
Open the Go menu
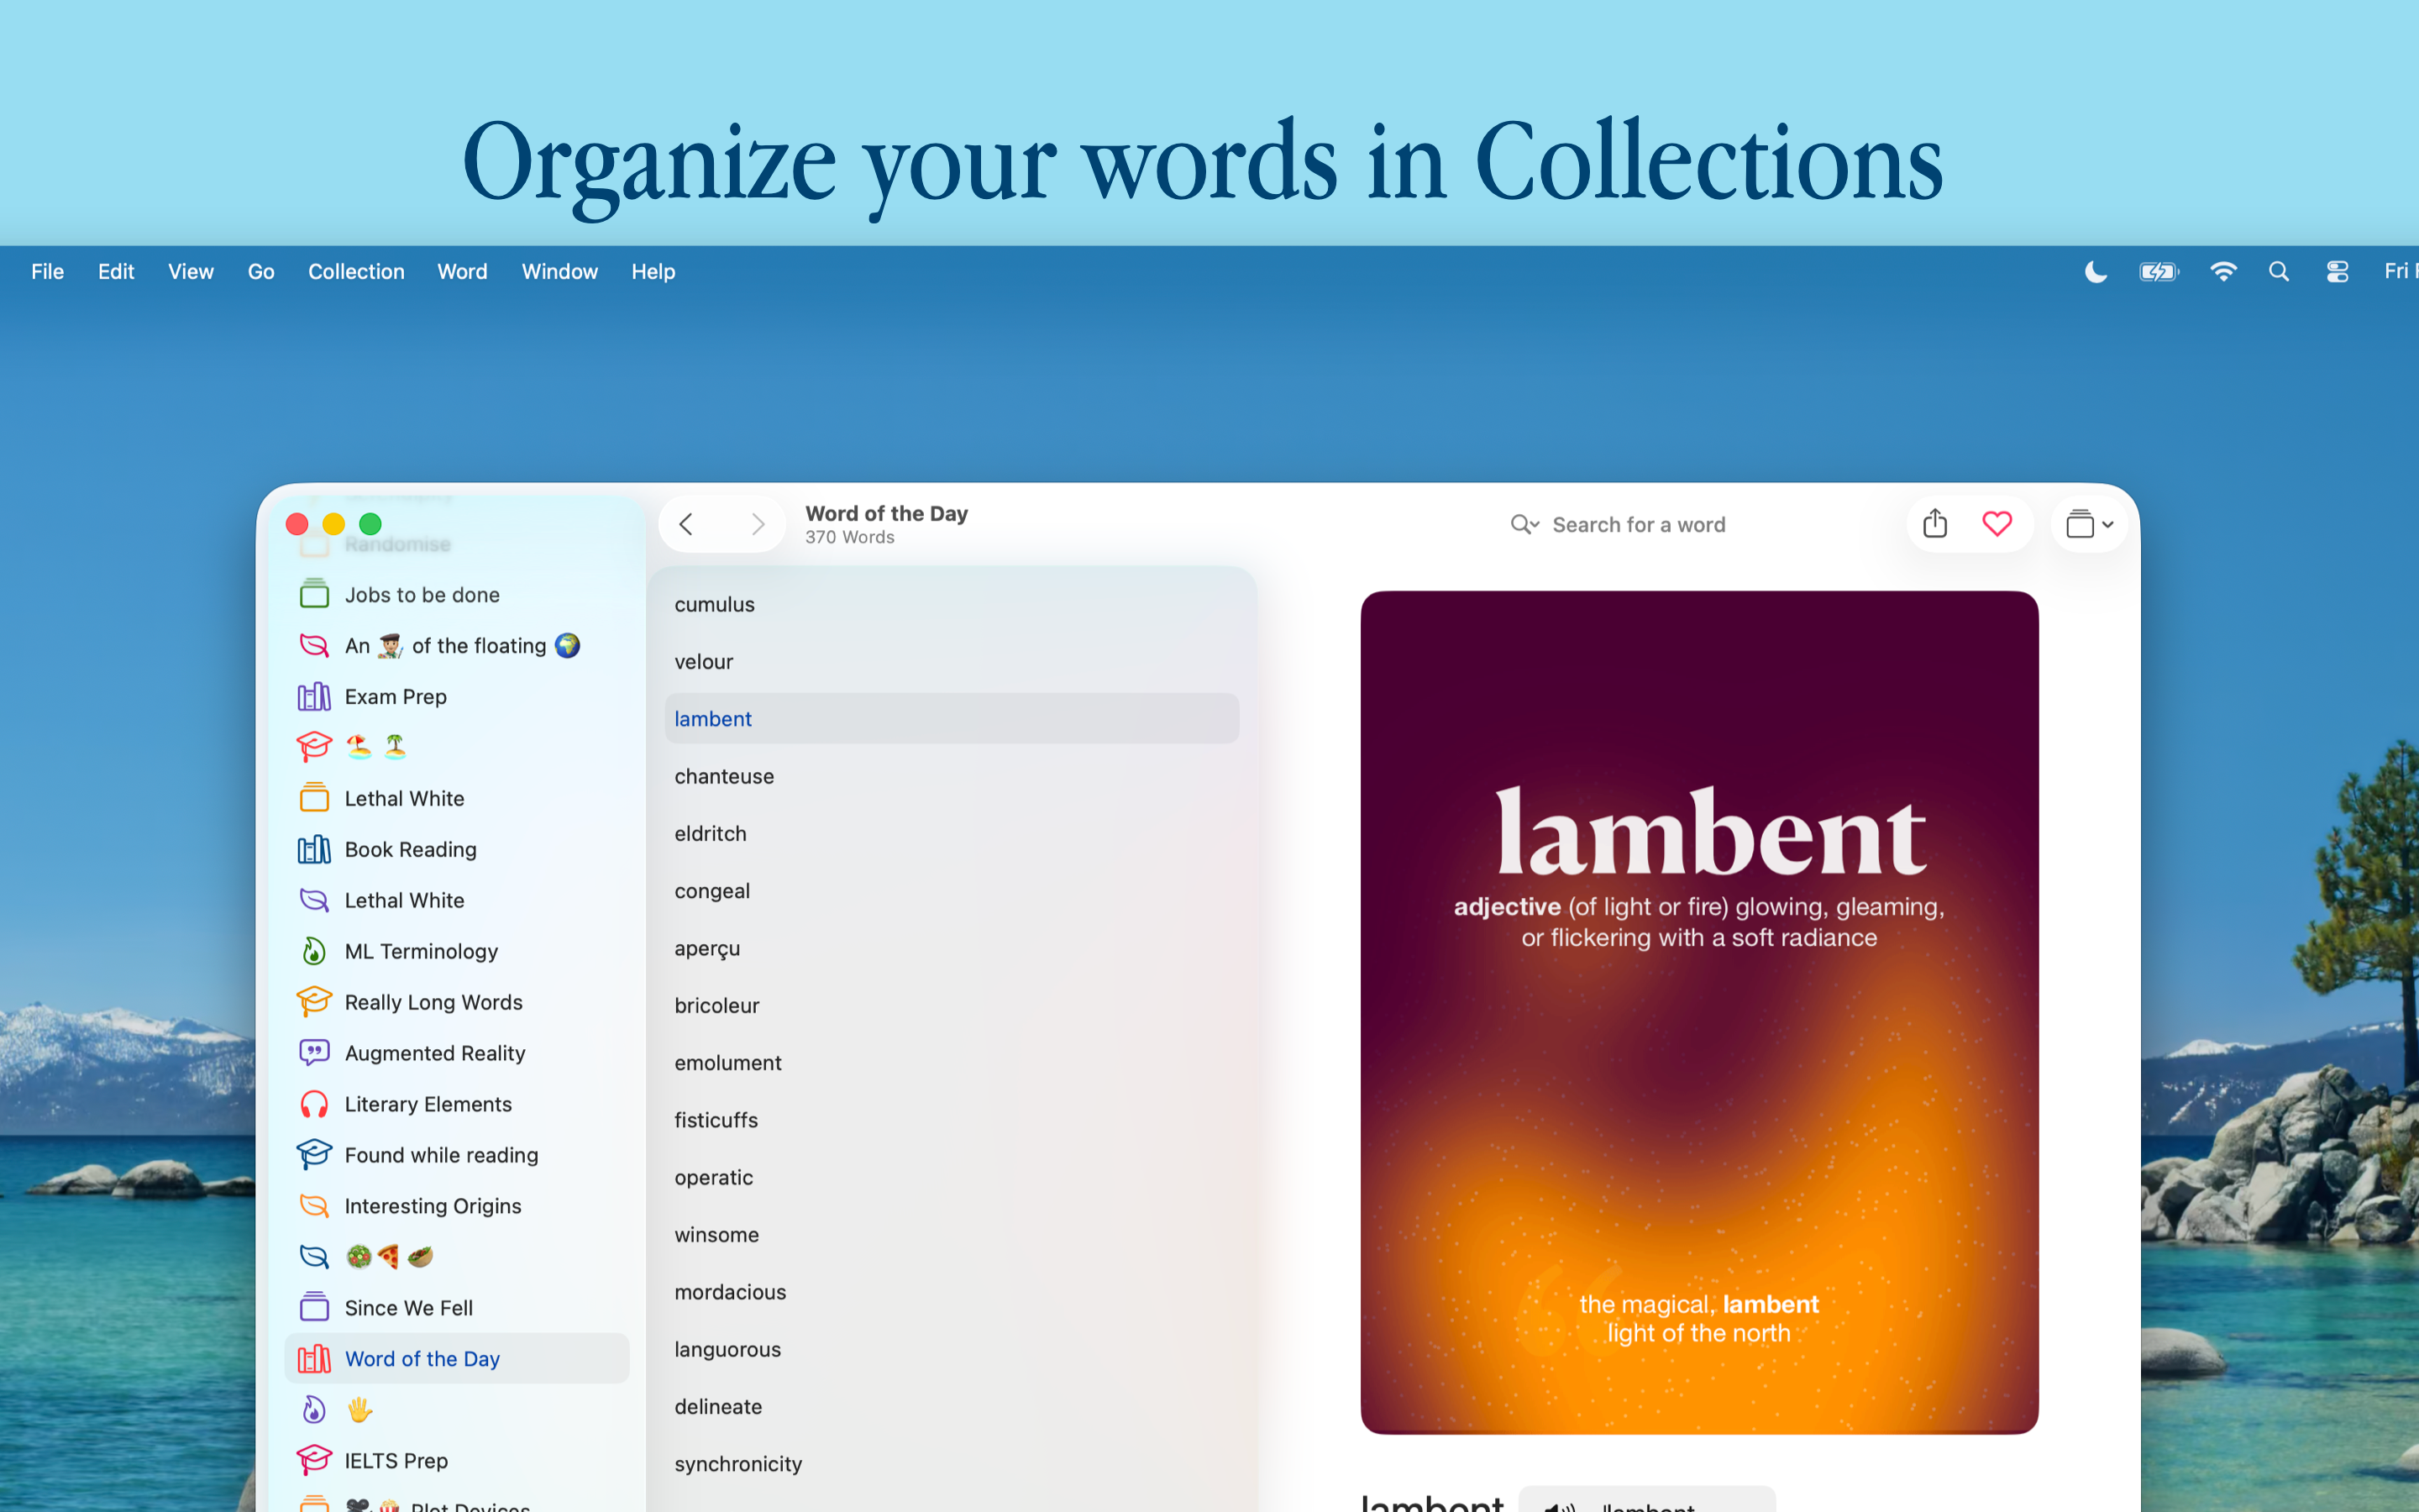pyautogui.click(x=261, y=271)
